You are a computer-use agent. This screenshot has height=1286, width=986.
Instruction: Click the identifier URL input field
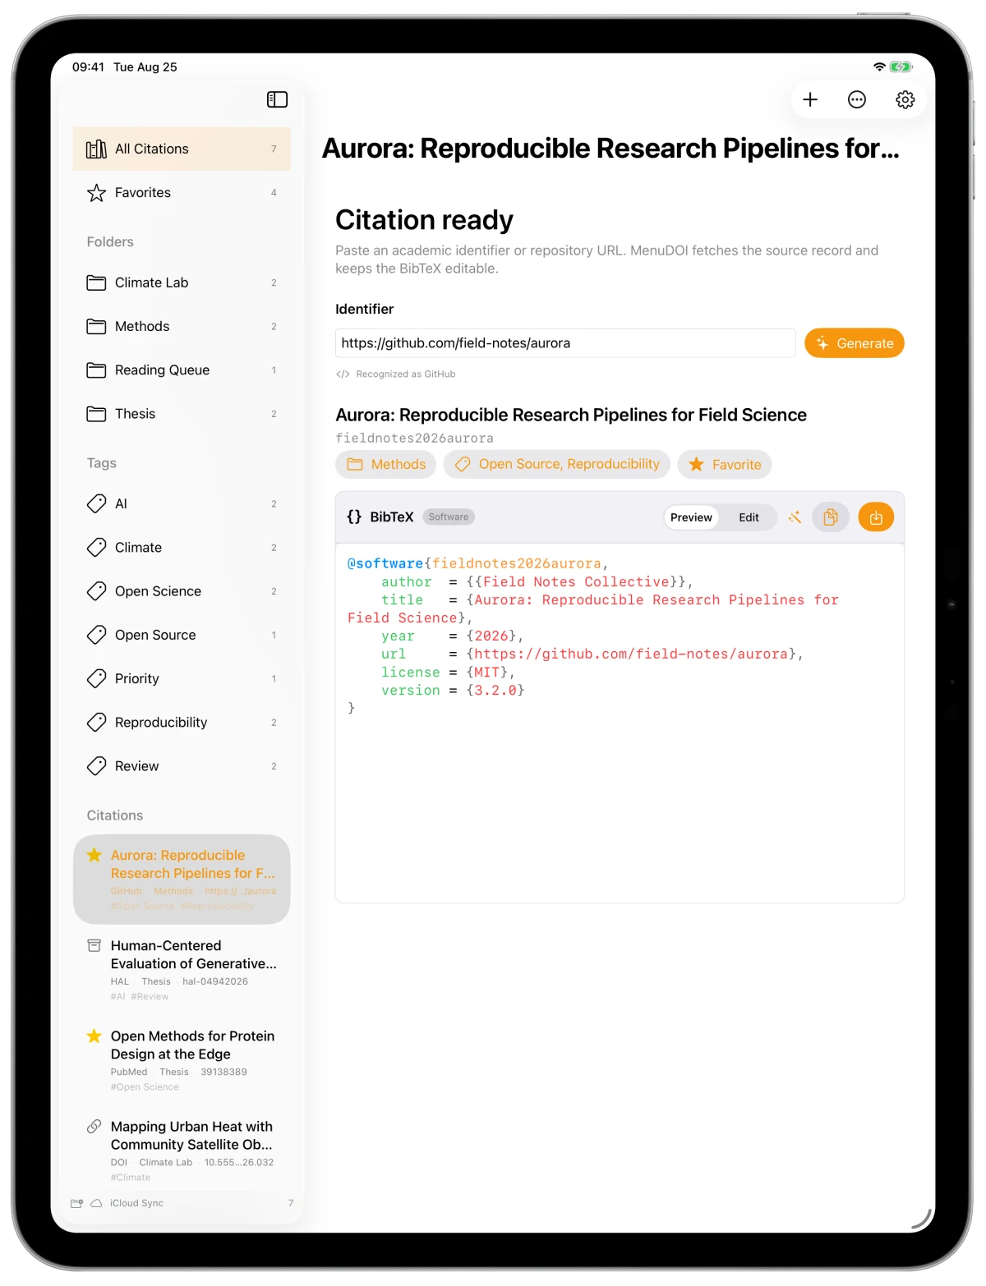coord(565,343)
